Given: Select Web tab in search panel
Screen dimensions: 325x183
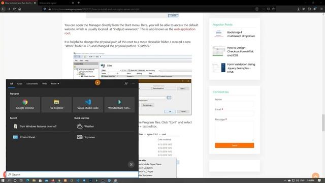Looking at the screenshot, I should 44,83.
